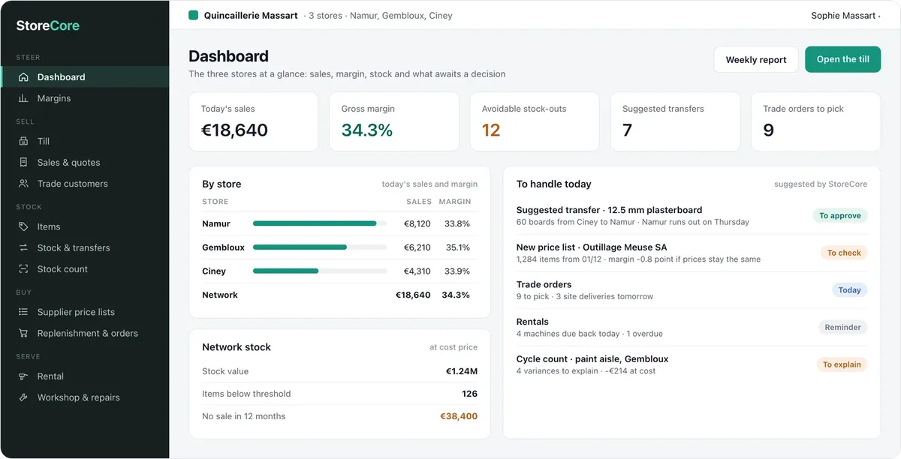
Task: Click the Namur store name
Action: click(216, 223)
